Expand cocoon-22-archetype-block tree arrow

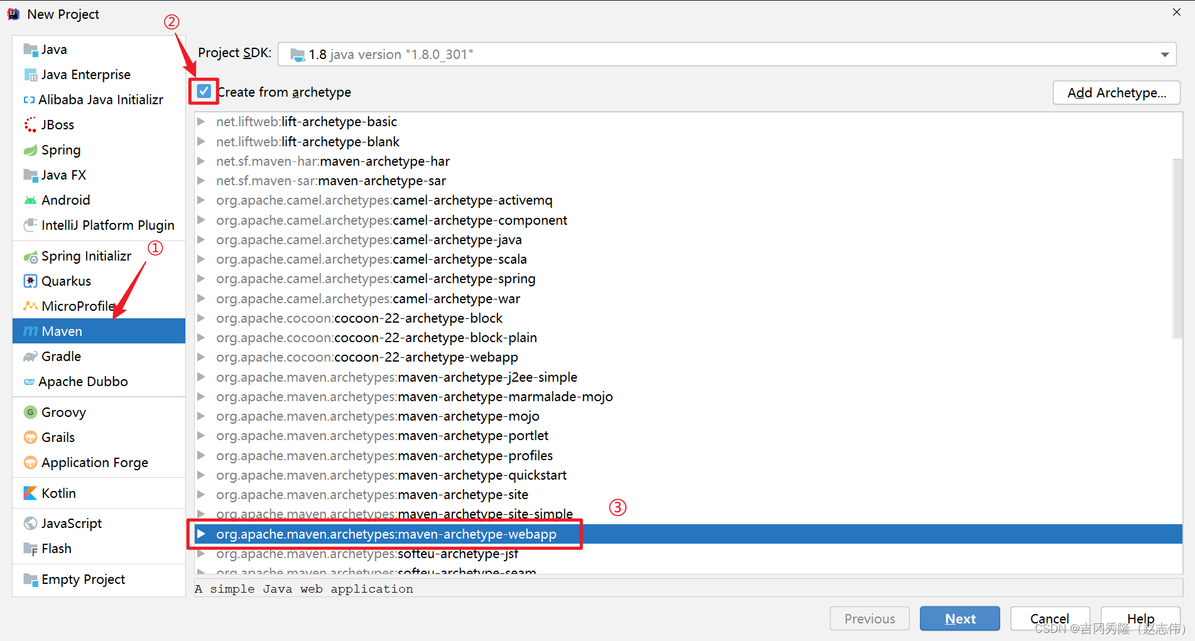[201, 318]
